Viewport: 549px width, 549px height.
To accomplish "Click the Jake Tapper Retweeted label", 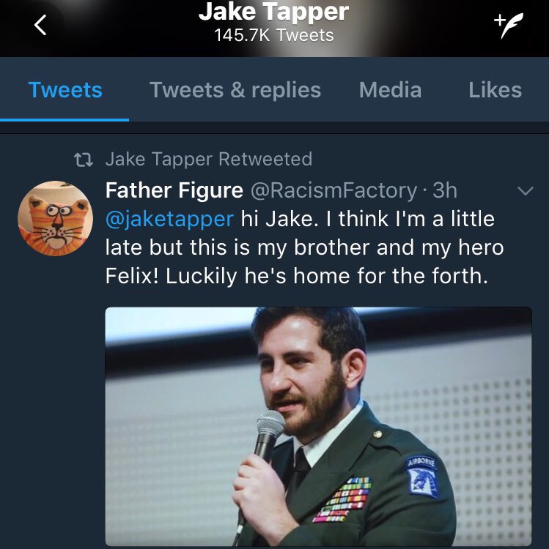I will tap(209, 160).
